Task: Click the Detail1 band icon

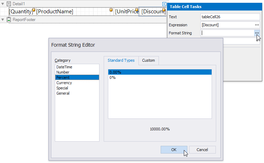Action: pos(9,4)
